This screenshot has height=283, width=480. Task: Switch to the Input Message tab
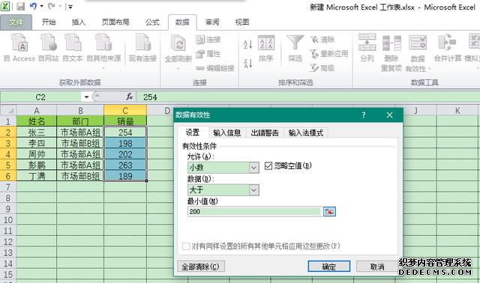226,133
